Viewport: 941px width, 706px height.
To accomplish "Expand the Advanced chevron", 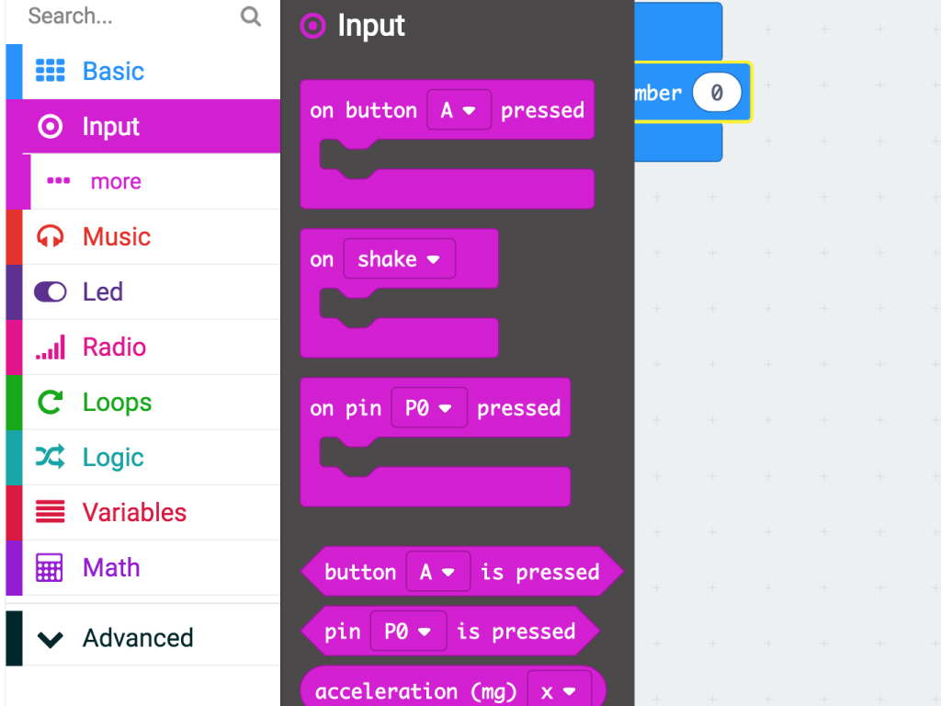I will point(51,640).
